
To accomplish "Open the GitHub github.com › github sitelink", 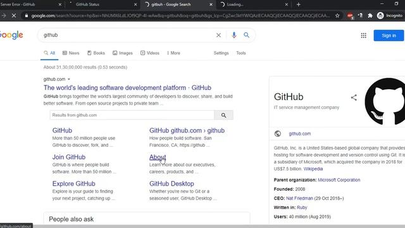I will 187,130.
